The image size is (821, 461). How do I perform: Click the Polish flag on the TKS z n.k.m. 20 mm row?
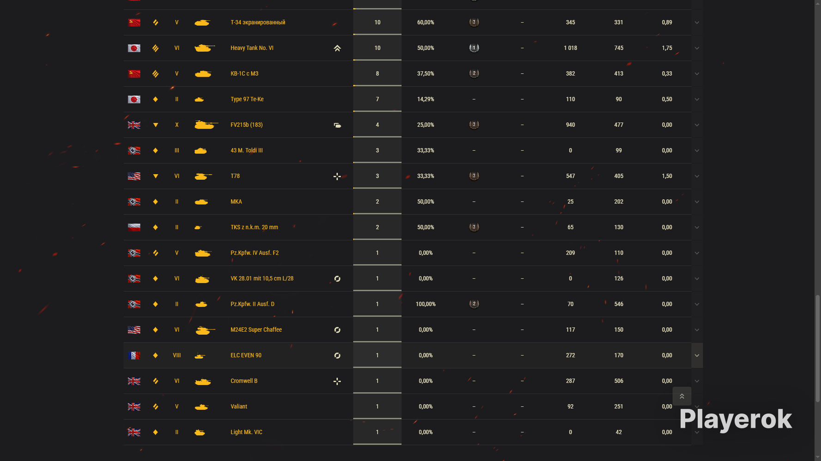click(x=134, y=227)
